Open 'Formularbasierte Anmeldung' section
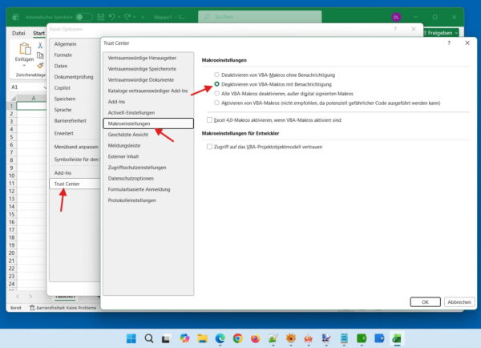This screenshot has height=348, width=481. 148,189
